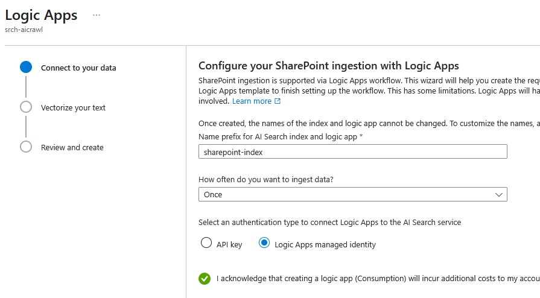Select the Connect to your data step
The width and height of the screenshot is (540, 298).
pyautogui.click(x=78, y=68)
